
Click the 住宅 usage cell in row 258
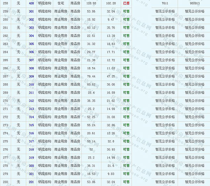61,3
